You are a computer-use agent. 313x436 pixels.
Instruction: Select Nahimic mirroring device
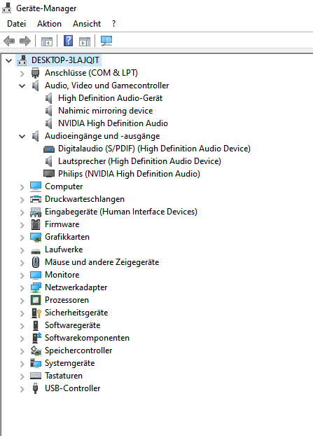point(105,111)
